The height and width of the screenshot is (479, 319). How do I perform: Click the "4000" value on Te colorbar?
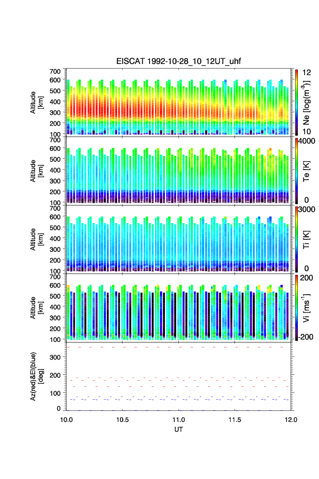[x=306, y=141]
